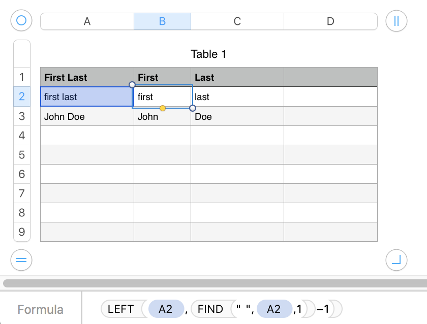The height and width of the screenshot is (324, 427).
Task: Select column D header
Action: coord(330,21)
